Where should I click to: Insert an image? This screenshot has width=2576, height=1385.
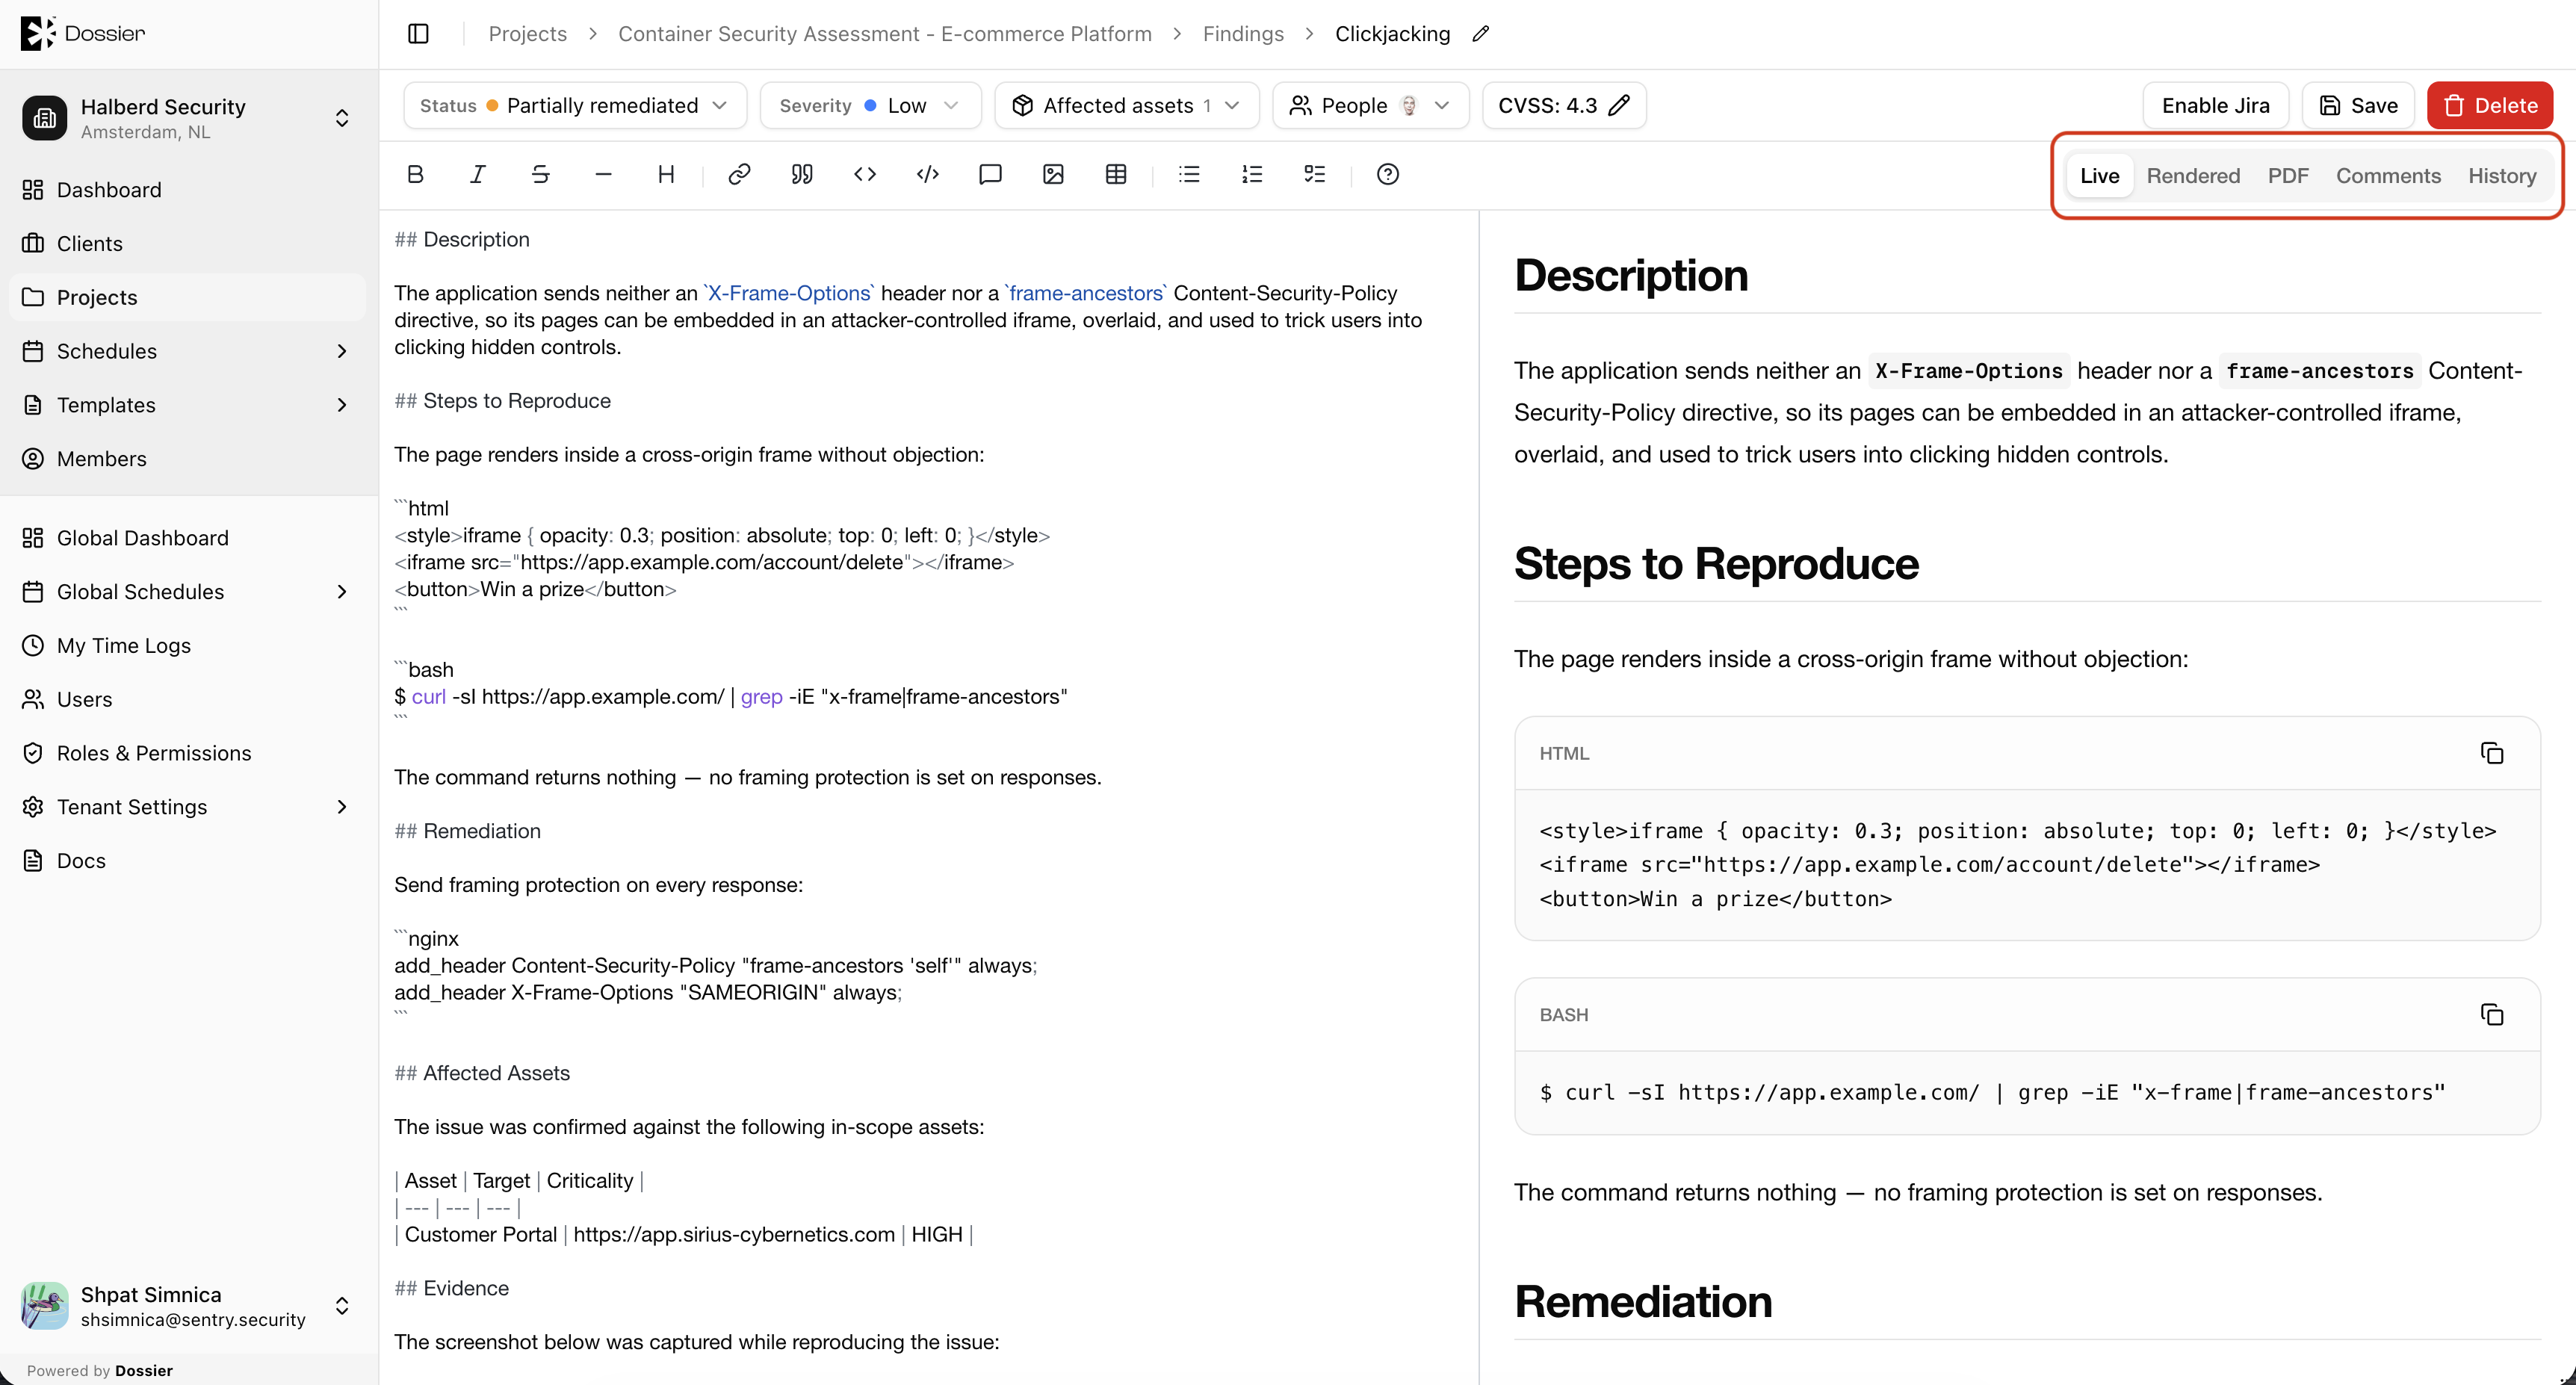tap(1053, 175)
